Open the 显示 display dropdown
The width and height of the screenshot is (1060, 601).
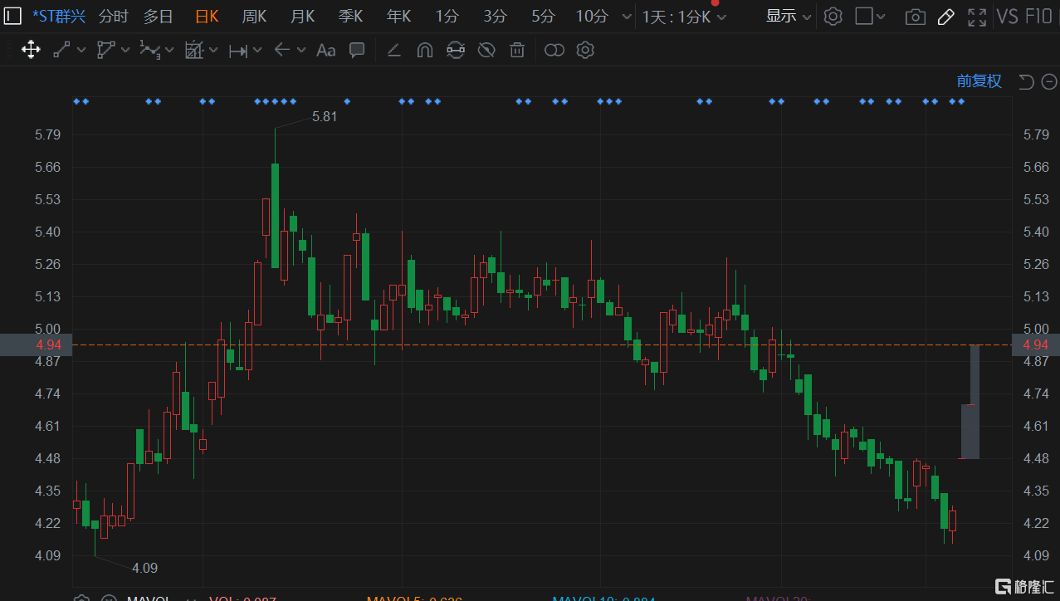[x=788, y=16]
